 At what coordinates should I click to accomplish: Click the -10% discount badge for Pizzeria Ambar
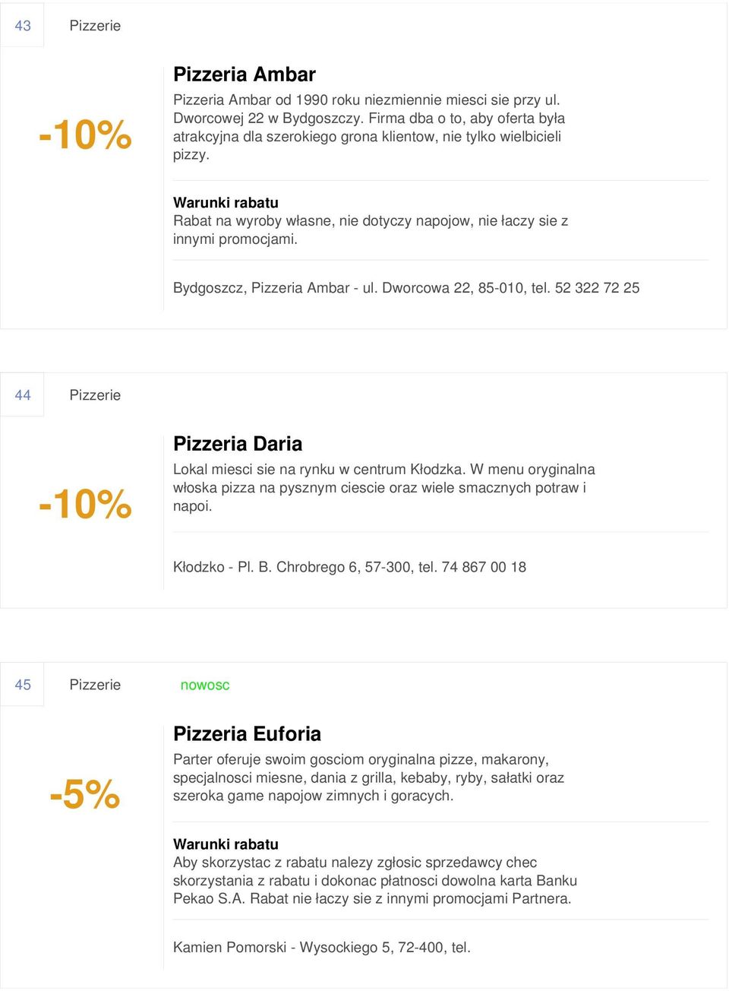(x=85, y=135)
